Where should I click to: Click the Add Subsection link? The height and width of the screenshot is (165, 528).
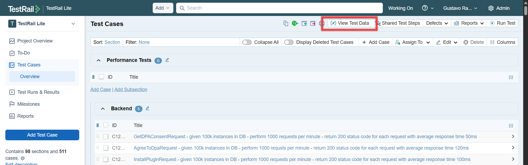[131, 90]
